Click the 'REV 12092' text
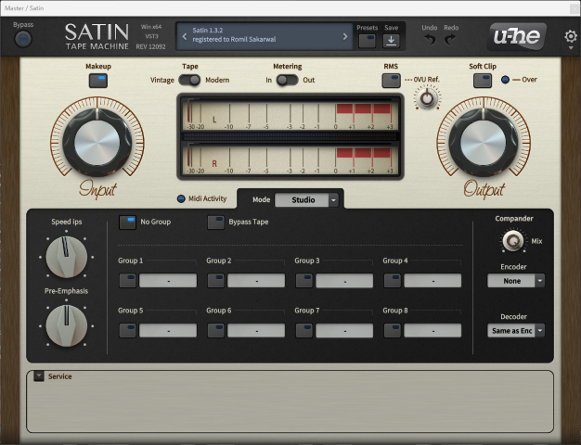 [x=150, y=46]
